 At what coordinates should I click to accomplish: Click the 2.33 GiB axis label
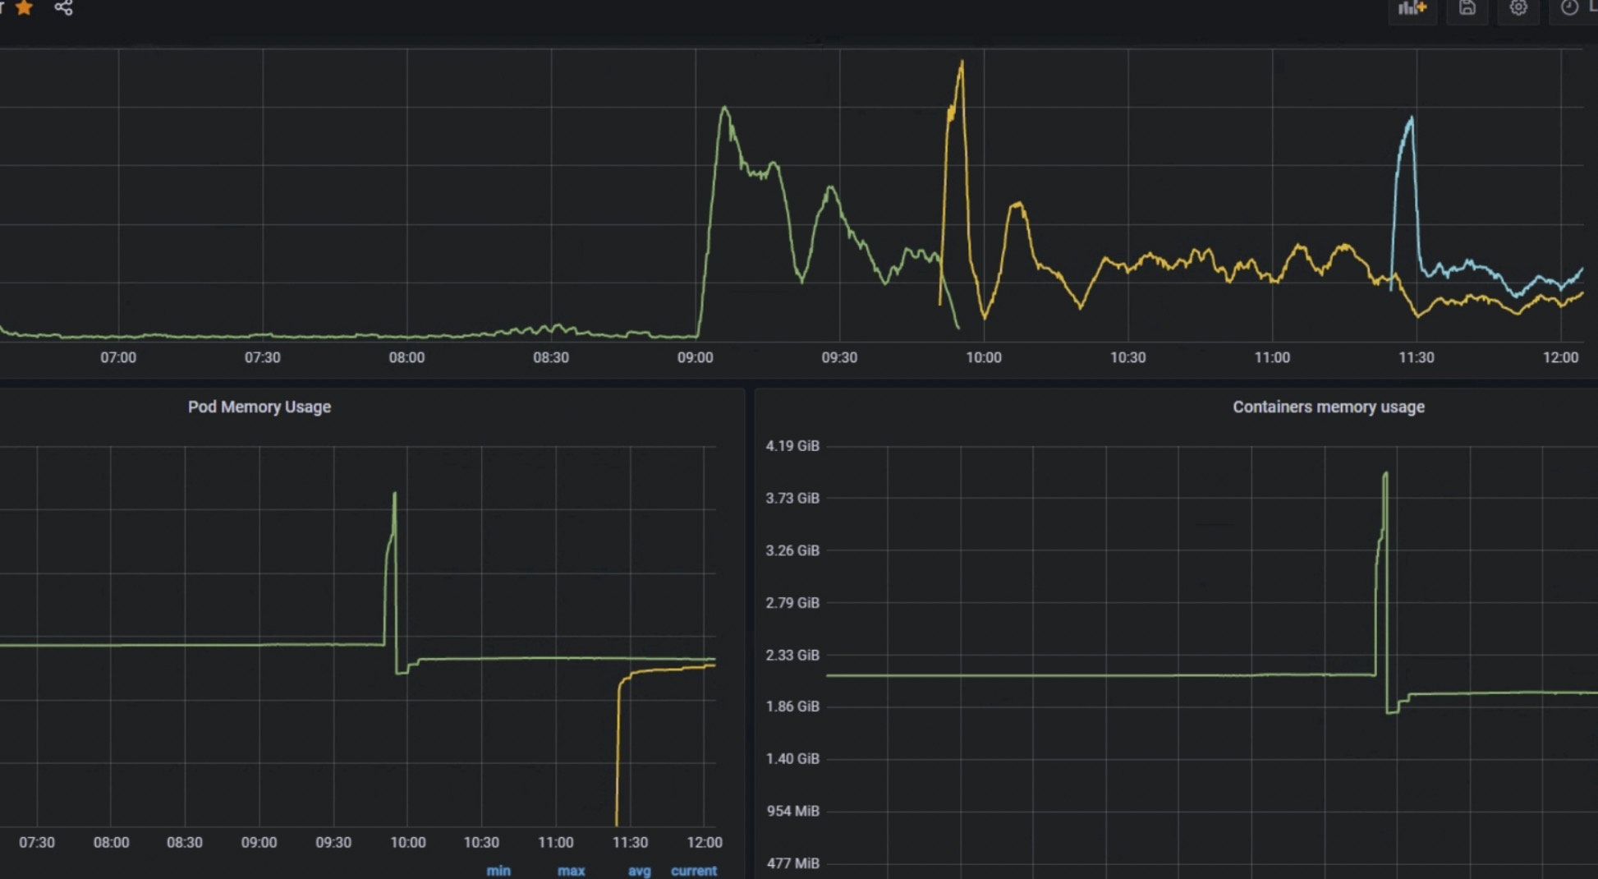[x=792, y=655]
